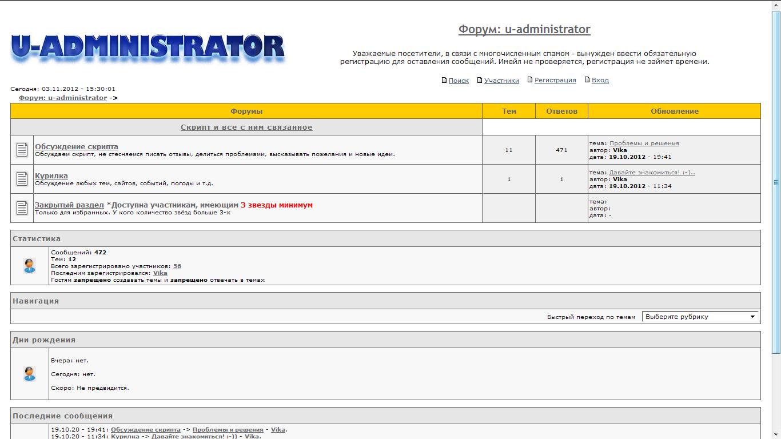This screenshot has width=781, height=439.
Task: Click the Сообщений: 472 statistic line
Action: tap(78, 253)
